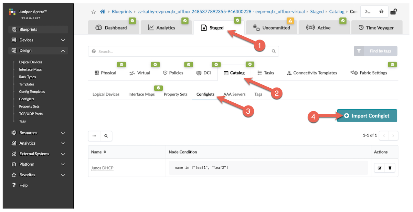Open the search magnifier above the table
This screenshot has height=212, width=413.
point(106,136)
